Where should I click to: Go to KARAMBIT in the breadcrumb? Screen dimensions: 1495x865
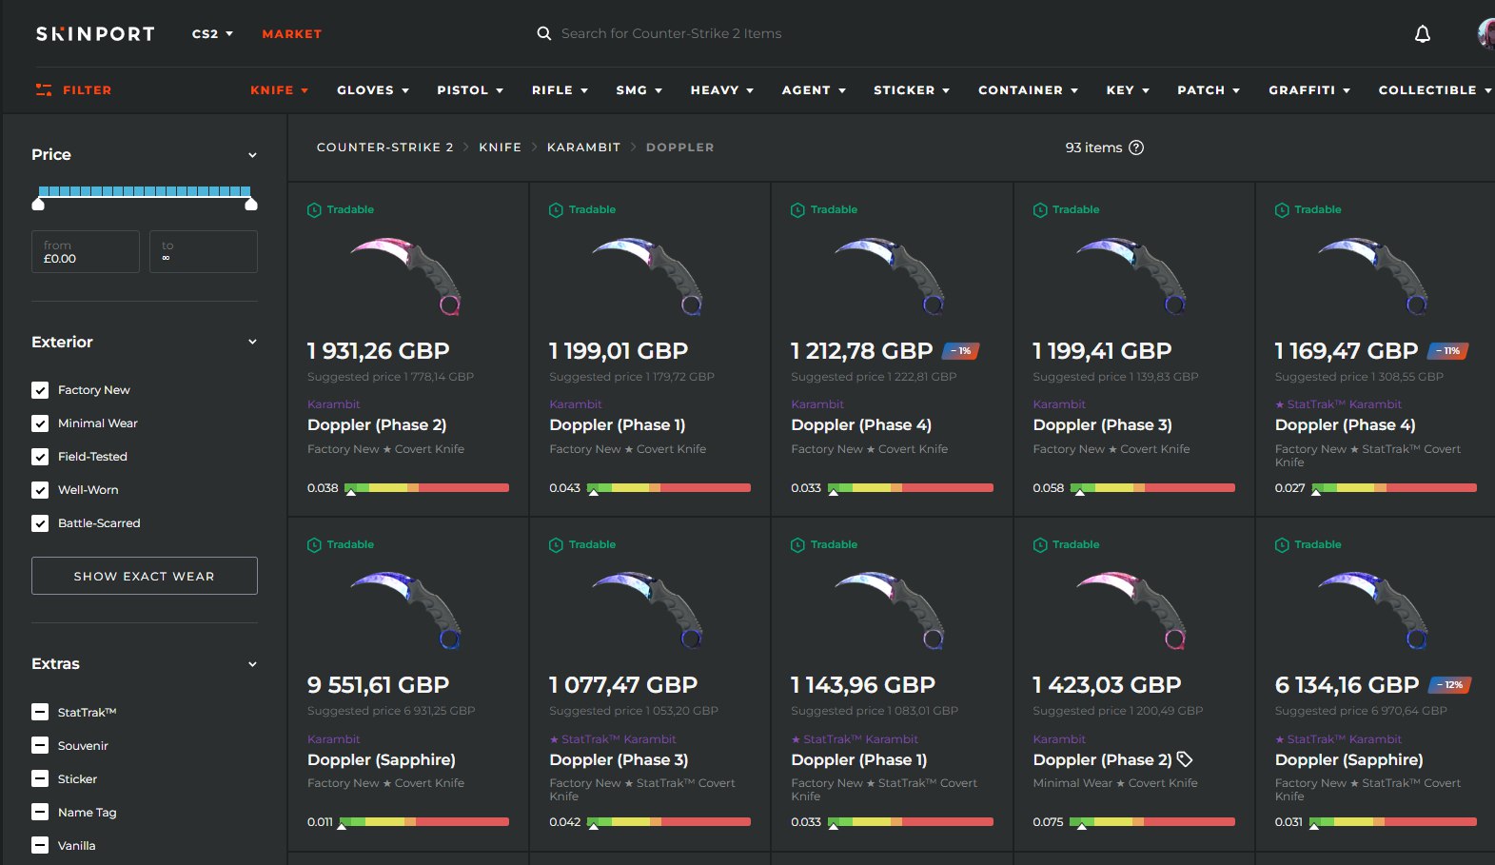[x=583, y=147]
